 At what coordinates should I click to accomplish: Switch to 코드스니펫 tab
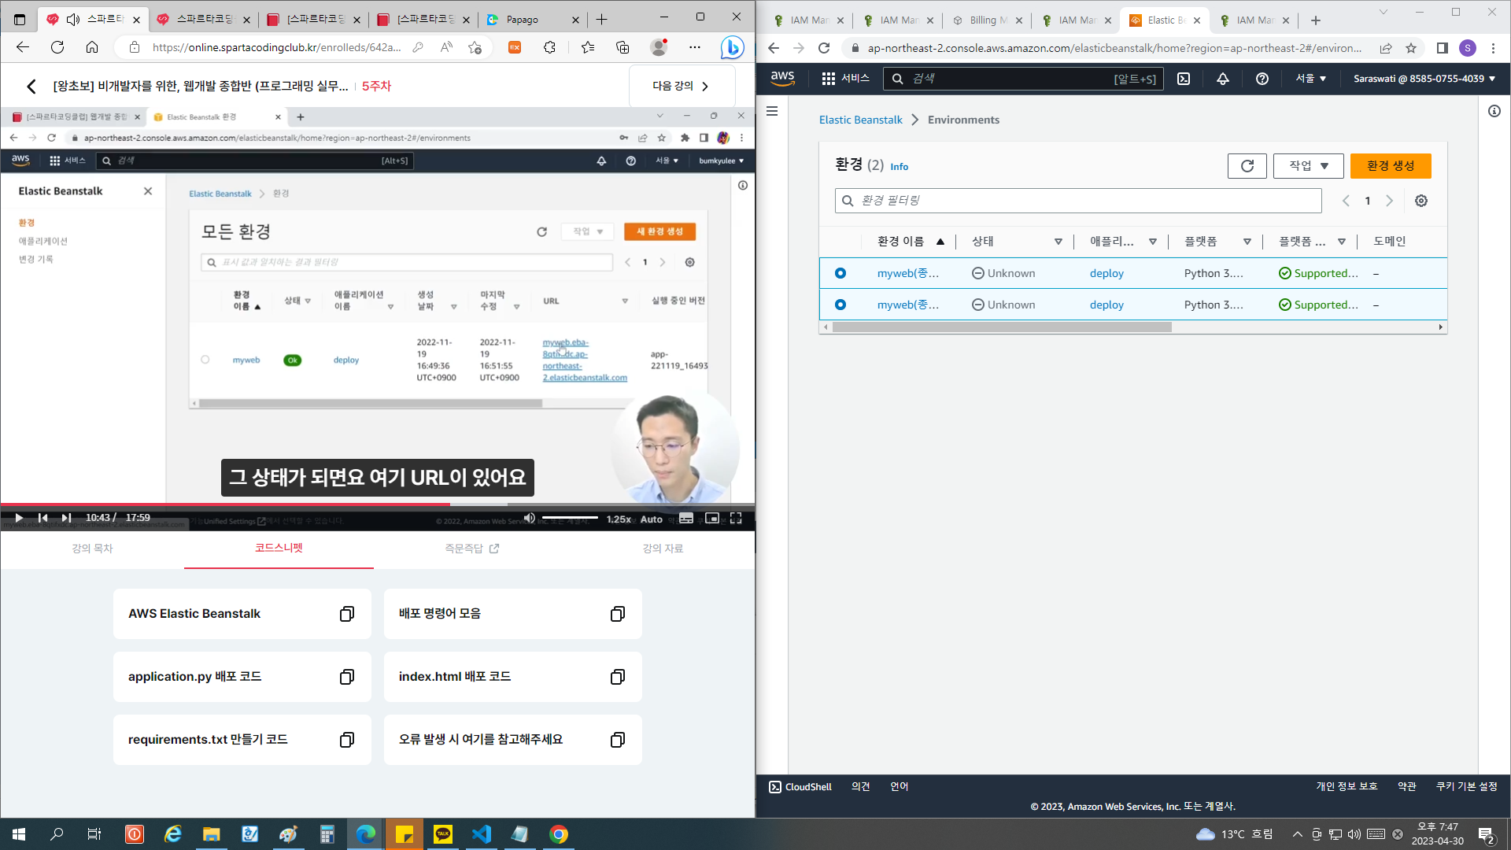coord(279,548)
